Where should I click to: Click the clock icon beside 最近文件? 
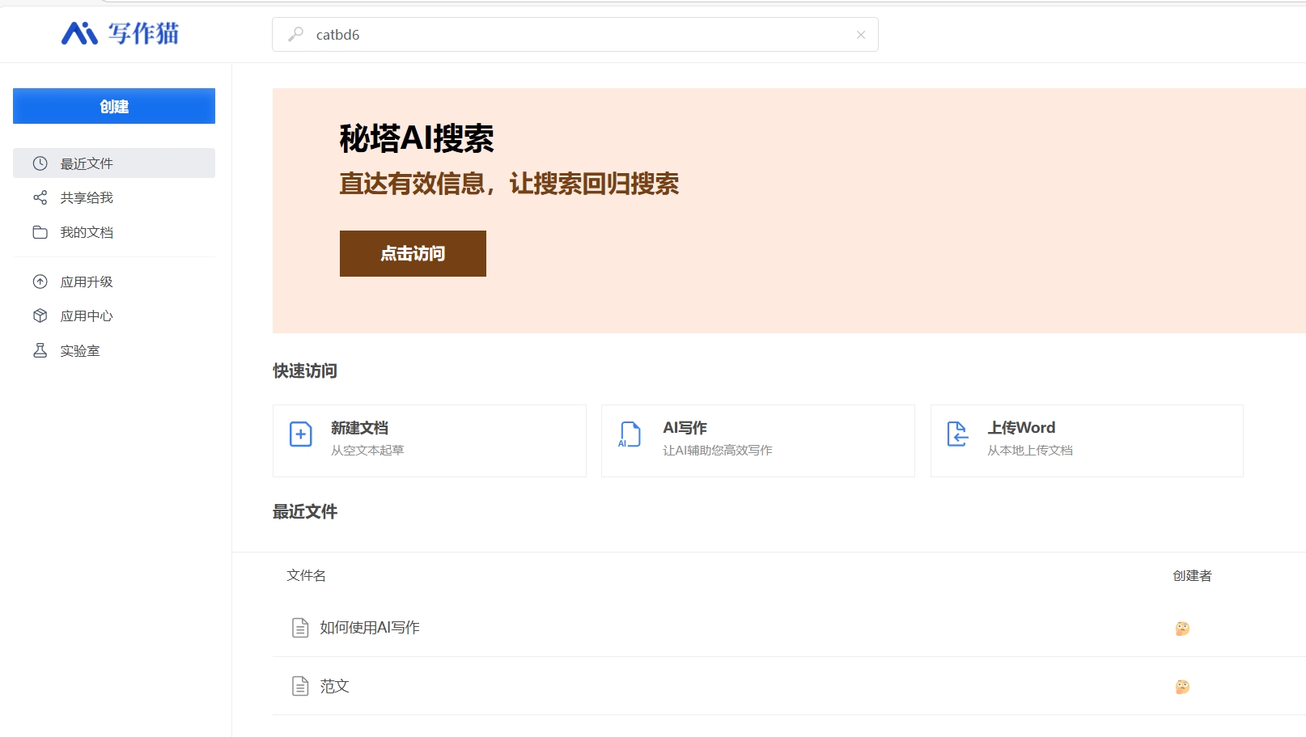coord(40,163)
